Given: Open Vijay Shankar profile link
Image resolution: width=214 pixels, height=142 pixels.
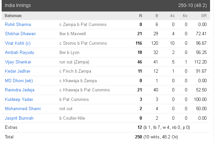Looking at the screenshot, I should pyautogui.click(x=18, y=62).
